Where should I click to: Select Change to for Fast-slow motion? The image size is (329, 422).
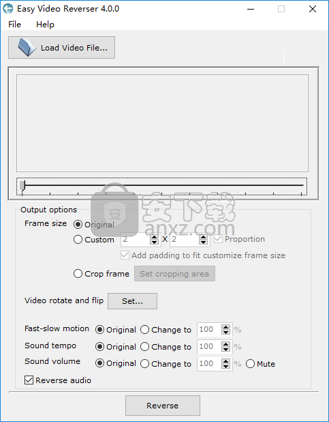click(145, 330)
